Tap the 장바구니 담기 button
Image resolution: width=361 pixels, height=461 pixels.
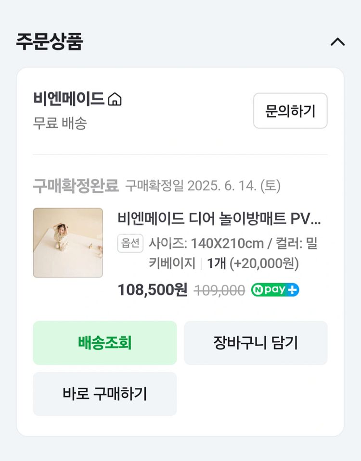(x=255, y=343)
